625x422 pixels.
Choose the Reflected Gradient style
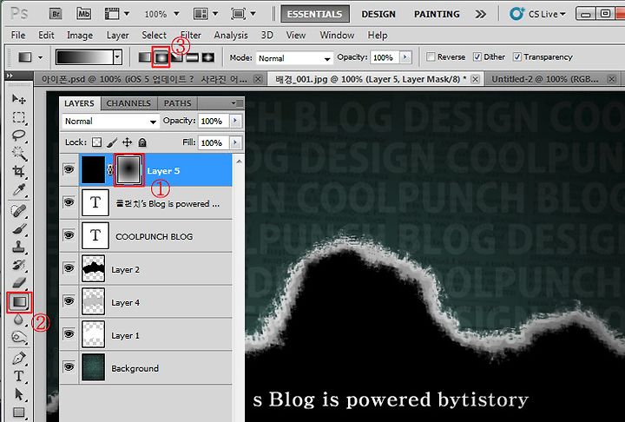point(192,57)
